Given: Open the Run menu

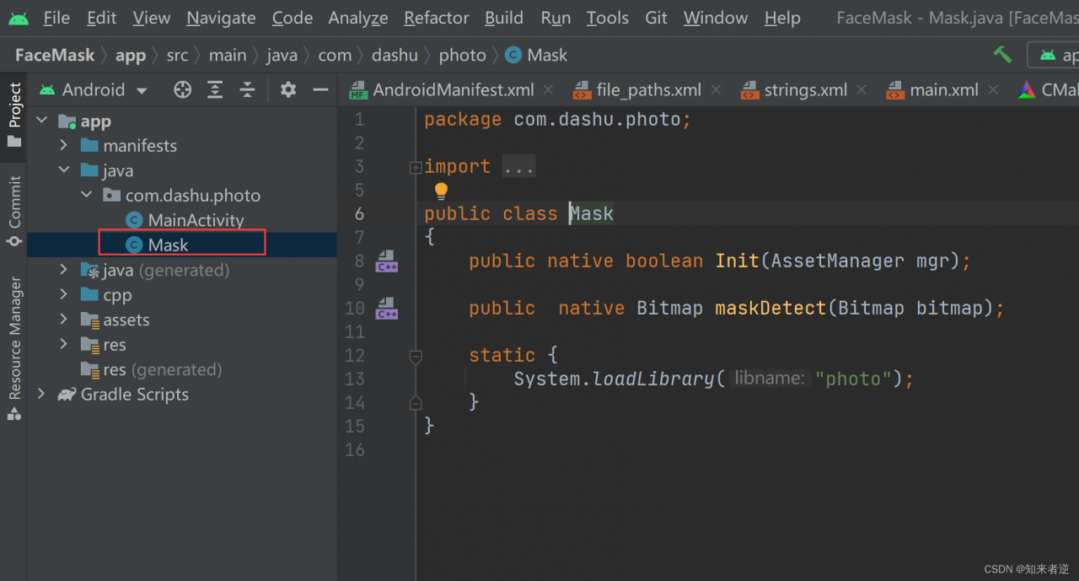Looking at the screenshot, I should pyautogui.click(x=556, y=18).
